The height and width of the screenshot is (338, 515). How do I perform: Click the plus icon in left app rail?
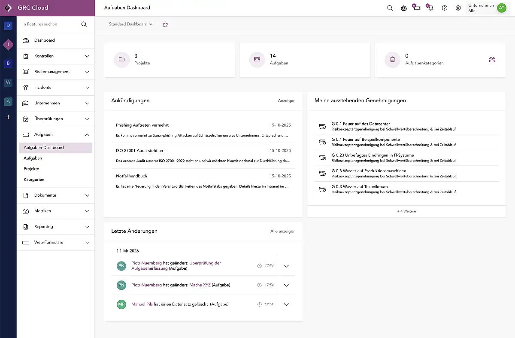point(8,117)
